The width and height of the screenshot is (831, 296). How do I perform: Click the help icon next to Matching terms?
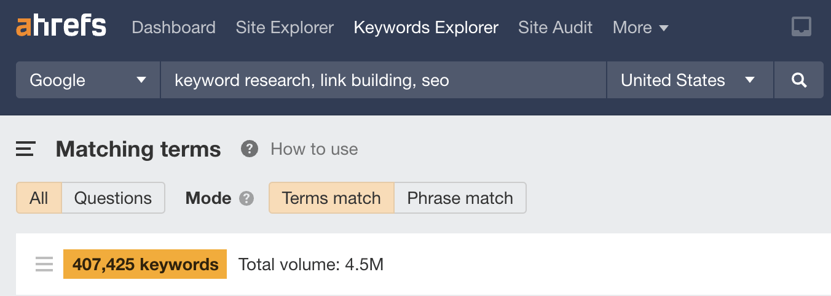249,149
